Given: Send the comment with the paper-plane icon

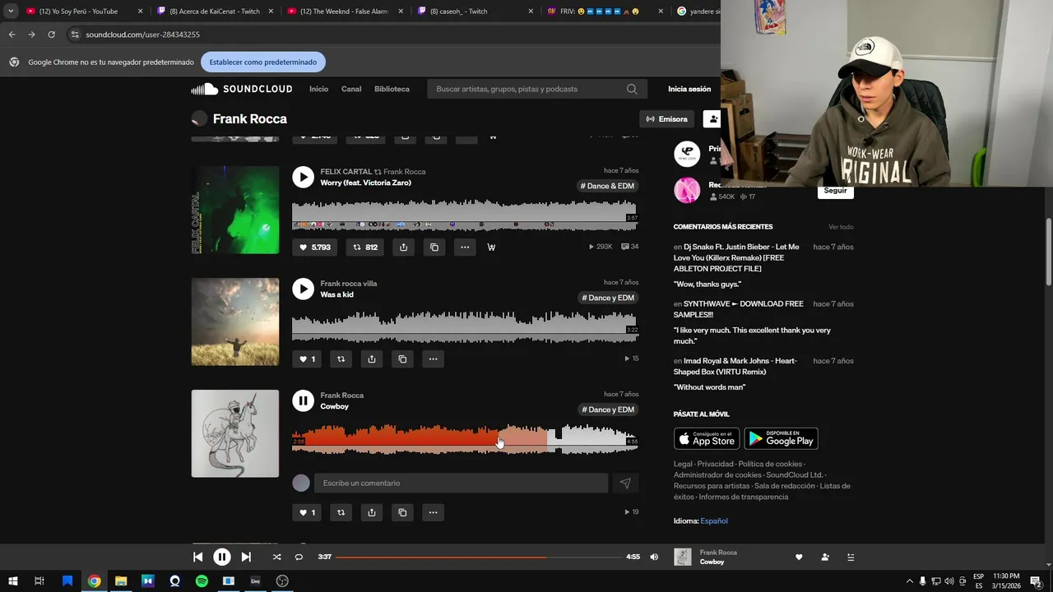Looking at the screenshot, I should [x=625, y=483].
